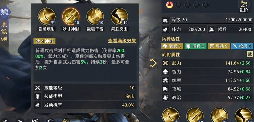The image size is (254, 122).
Task: Select the 妙才神射 skill icon
Action: (x=71, y=17)
